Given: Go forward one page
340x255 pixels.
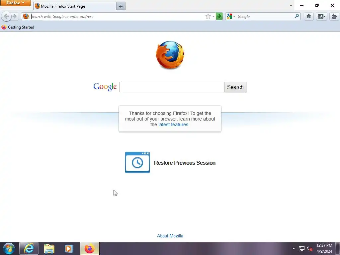Looking at the screenshot, I should (15, 16).
